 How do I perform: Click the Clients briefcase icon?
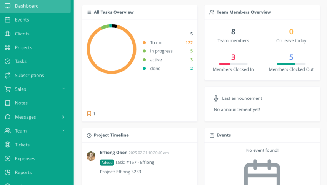click(7, 34)
